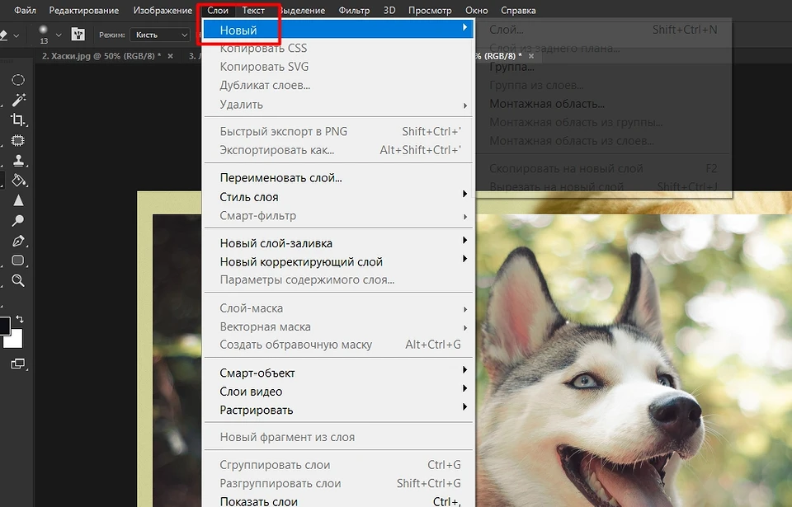Swap foreground and background colors
Screen dimensions: 792x507
21,319
